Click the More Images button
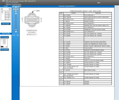Screen dimensions: 119x100 [x=6, y=24]
